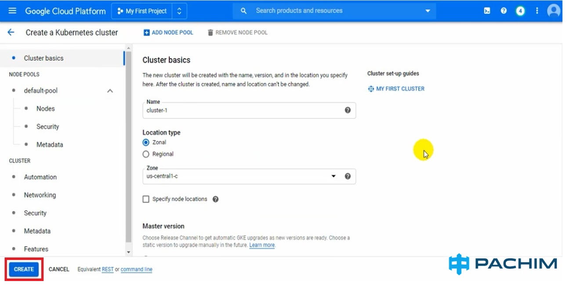The height and width of the screenshot is (292, 573).
Task: Click the REMOVE NODE POOL trash icon
Action: point(210,32)
